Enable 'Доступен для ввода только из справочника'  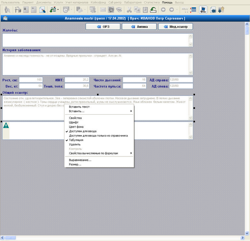click(99, 136)
